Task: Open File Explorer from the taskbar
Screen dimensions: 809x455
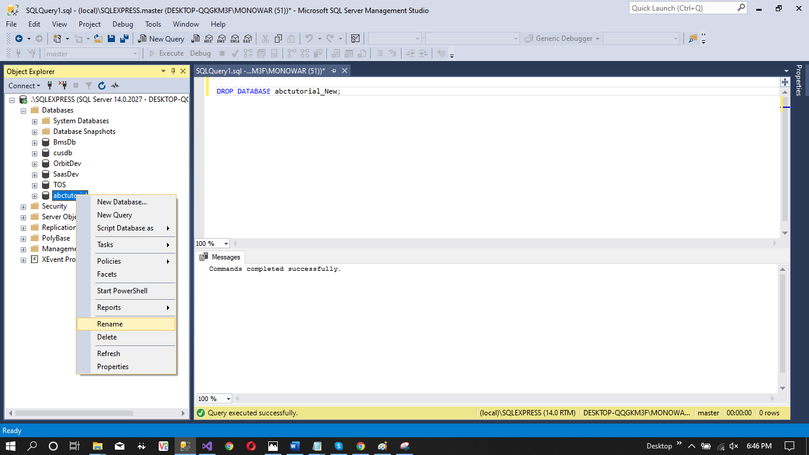Action: (98, 446)
